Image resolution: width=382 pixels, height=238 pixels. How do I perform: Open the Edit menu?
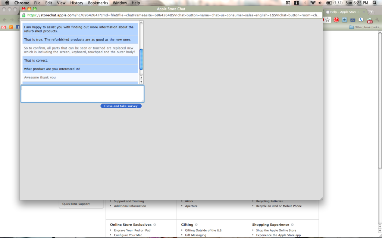[48, 3]
